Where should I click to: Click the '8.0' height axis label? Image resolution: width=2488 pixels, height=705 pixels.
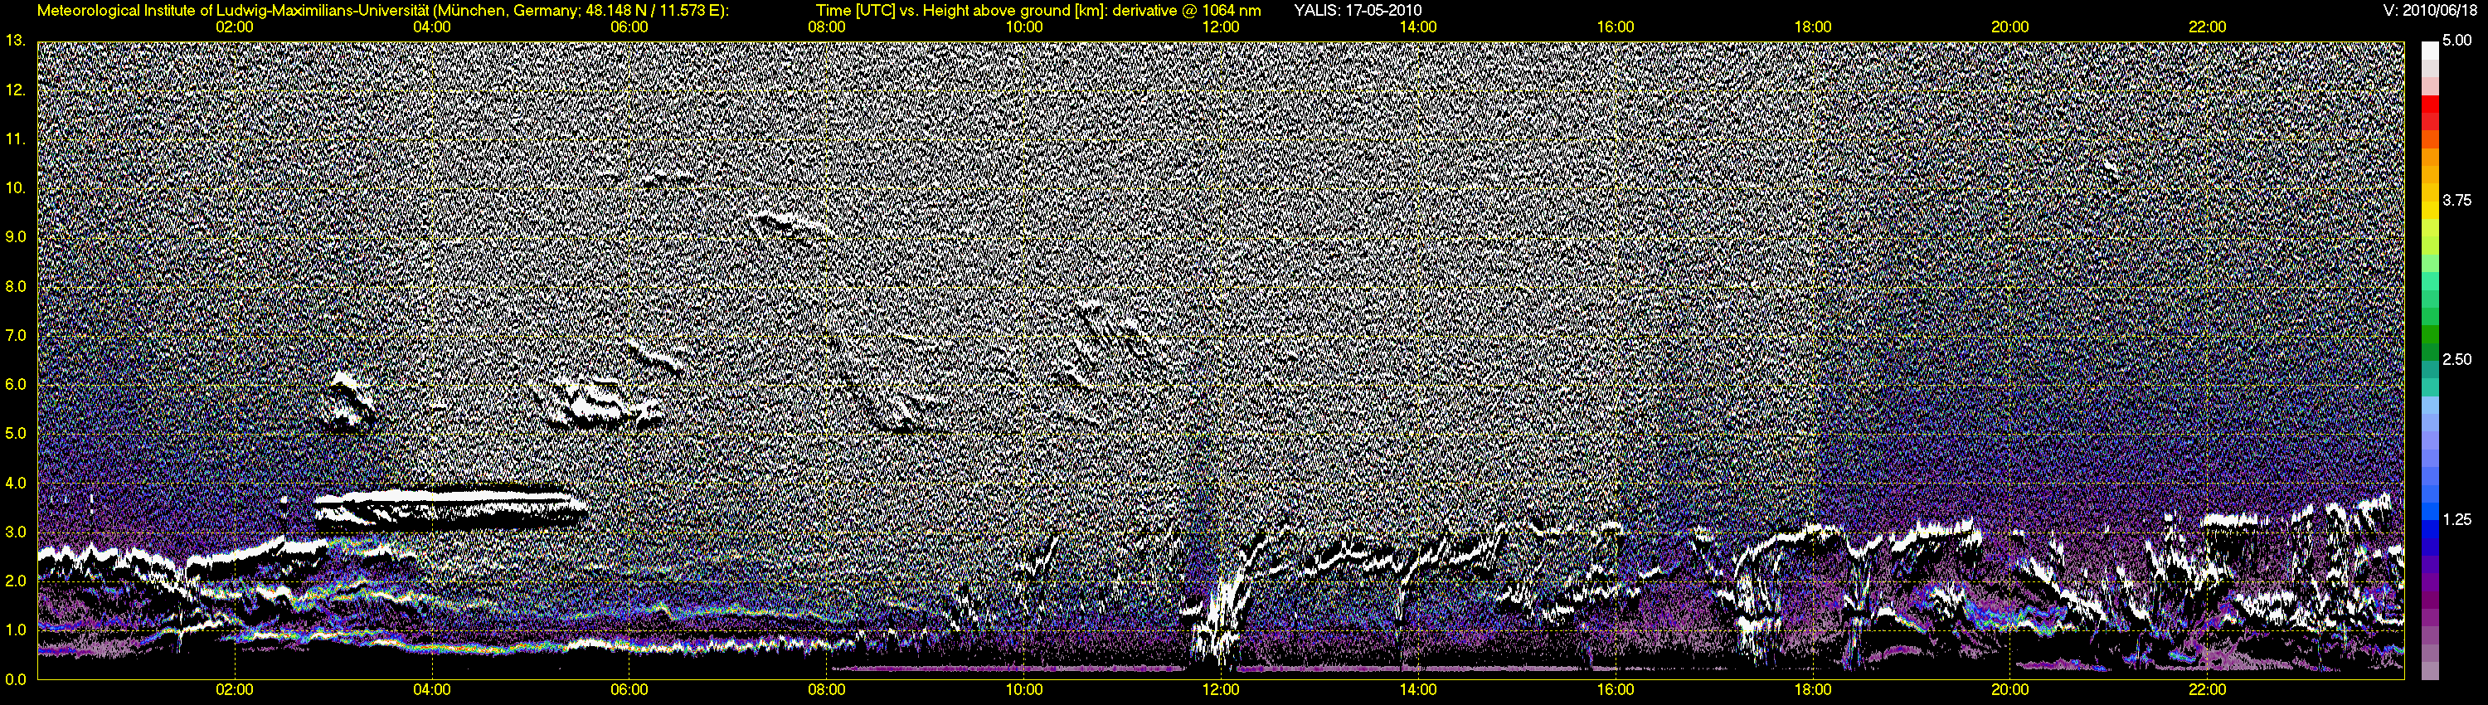coord(16,287)
